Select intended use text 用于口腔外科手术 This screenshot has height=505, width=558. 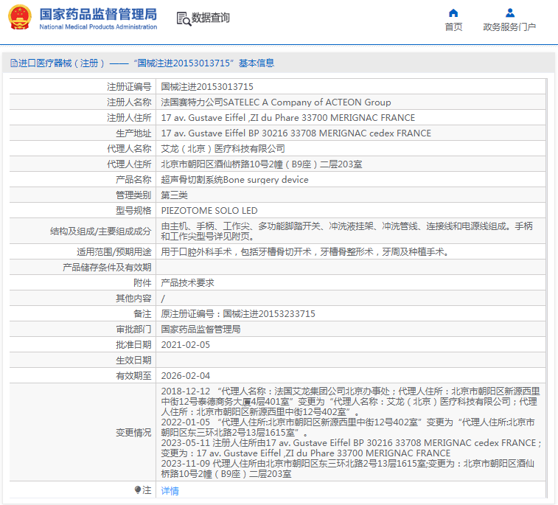(x=304, y=252)
